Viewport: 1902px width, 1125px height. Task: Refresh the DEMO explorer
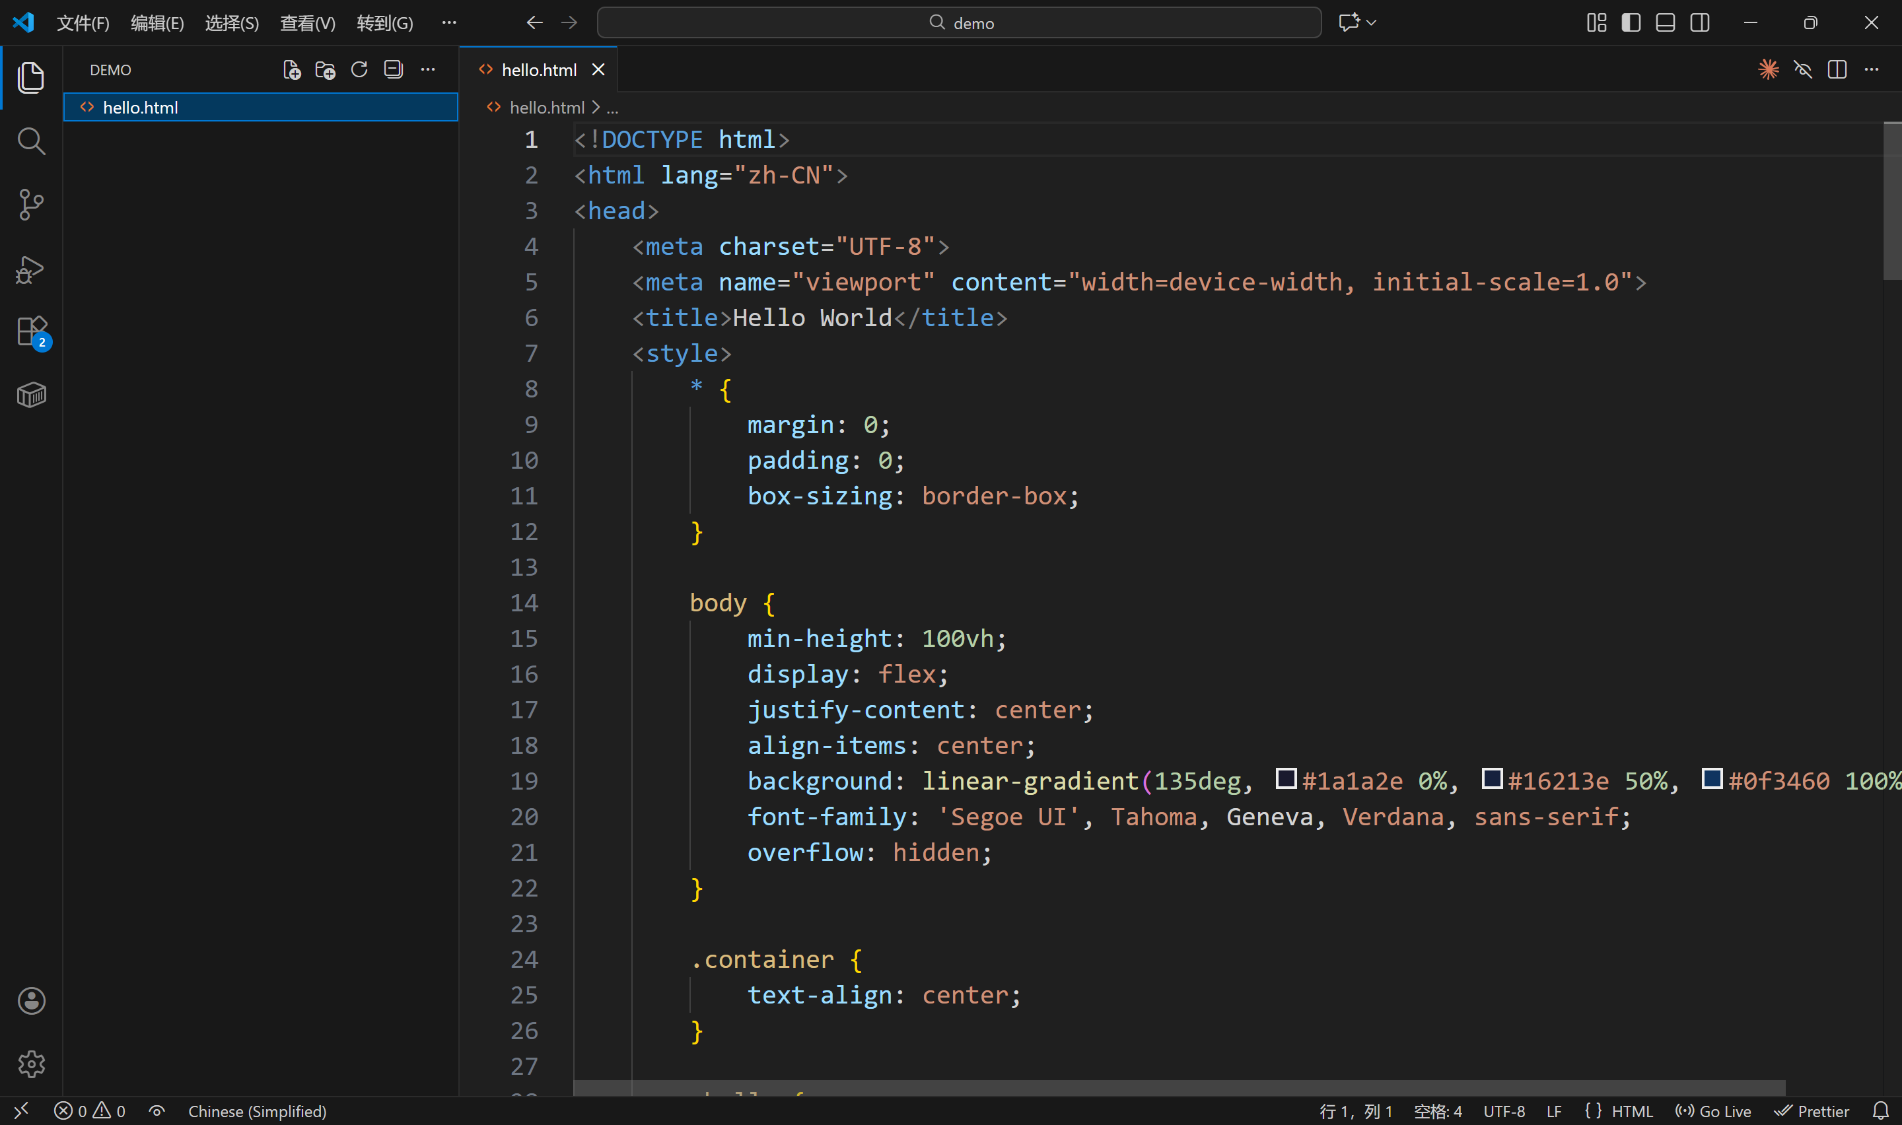359,70
